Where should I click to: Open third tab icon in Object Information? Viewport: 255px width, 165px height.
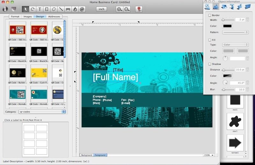pos(224,7)
